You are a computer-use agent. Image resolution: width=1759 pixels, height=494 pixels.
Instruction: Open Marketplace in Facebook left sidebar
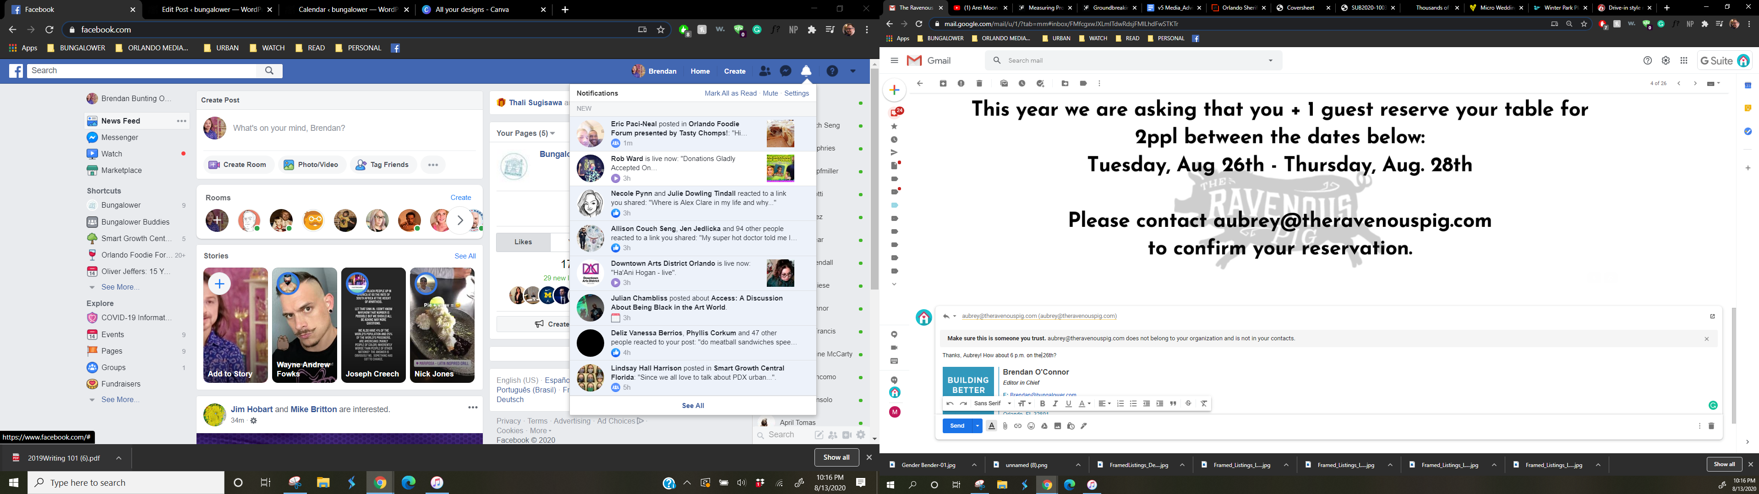click(121, 171)
